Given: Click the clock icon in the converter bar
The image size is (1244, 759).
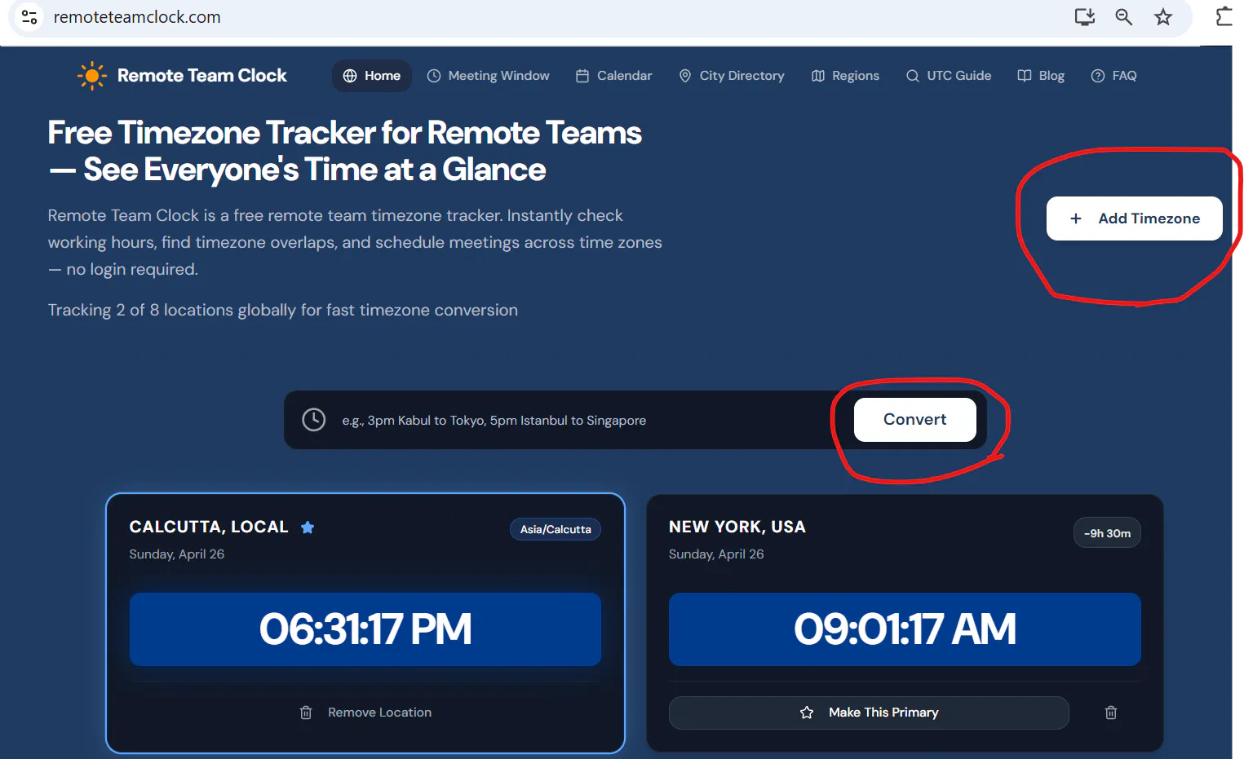Looking at the screenshot, I should point(314,420).
